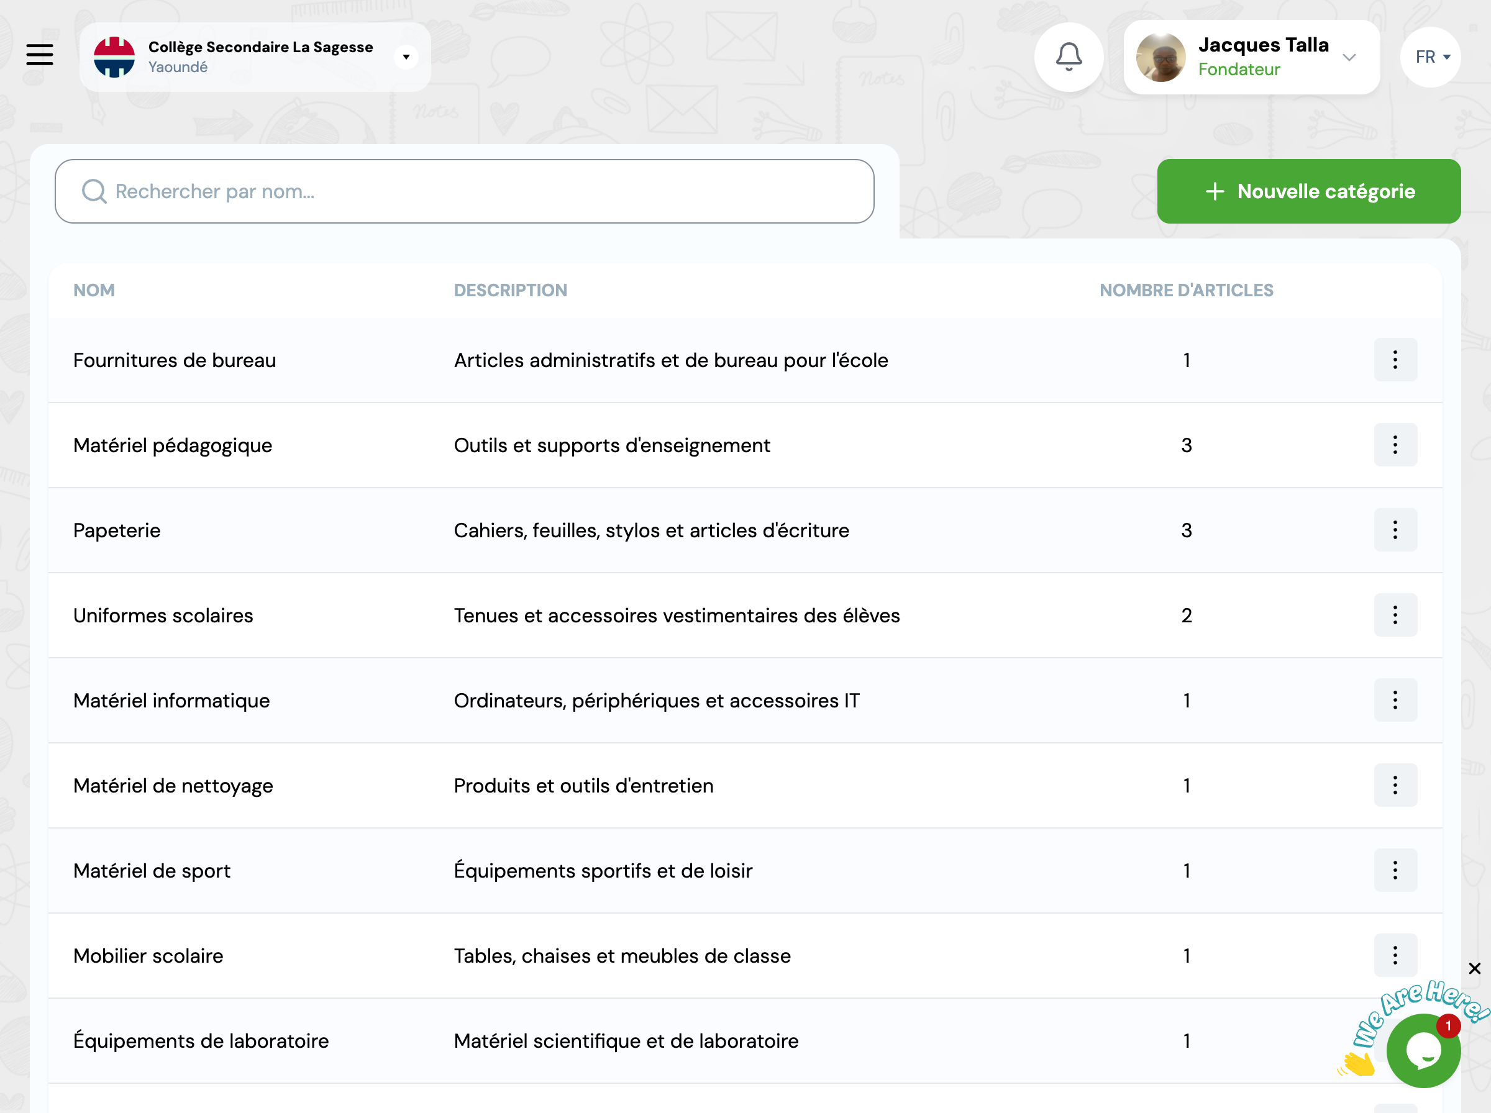Open actions menu for Matériel pédagogique
The height and width of the screenshot is (1113, 1491).
pos(1395,445)
